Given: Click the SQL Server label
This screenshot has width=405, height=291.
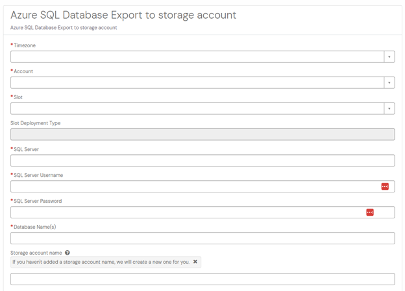Looking at the screenshot, I should click(26, 149).
